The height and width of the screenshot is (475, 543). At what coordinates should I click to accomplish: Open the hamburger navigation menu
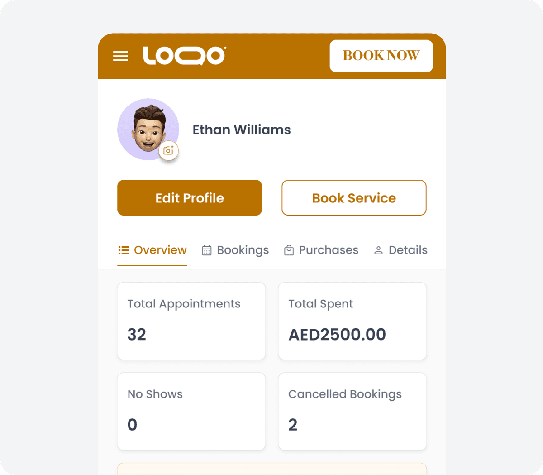point(120,56)
